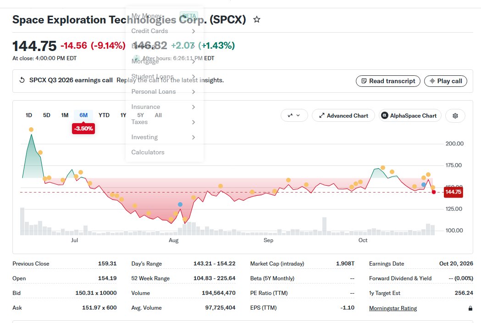
Task: Expand Insurance submenu
Action: pyautogui.click(x=193, y=107)
